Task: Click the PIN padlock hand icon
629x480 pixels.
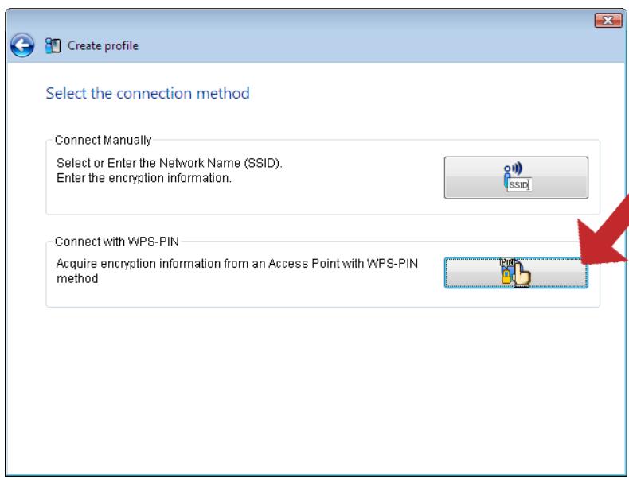Action: pyautogui.click(x=515, y=273)
